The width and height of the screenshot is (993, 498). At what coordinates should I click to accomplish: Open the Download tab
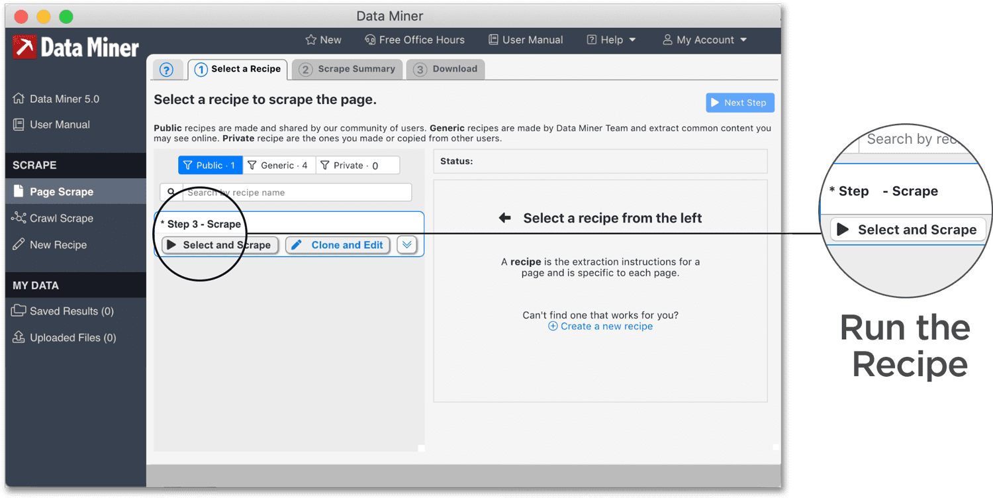(x=446, y=69)
